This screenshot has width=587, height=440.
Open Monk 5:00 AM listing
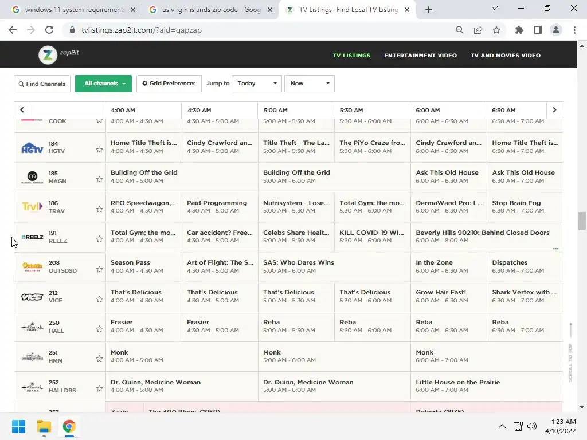(x=334, y=356)
